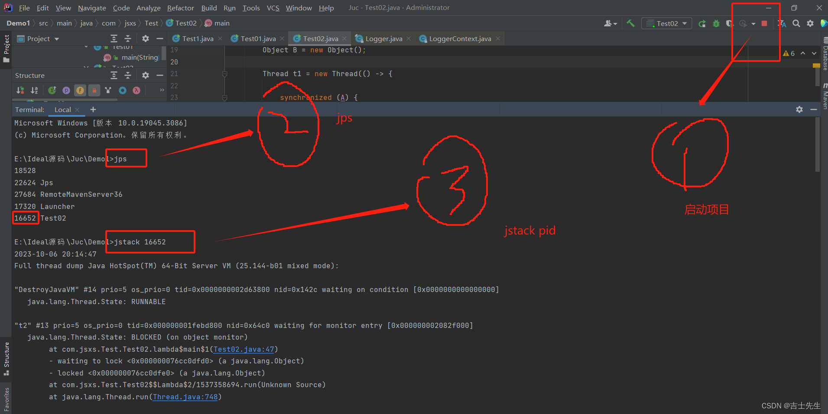The width and height of the screenshot is (828, 414).
Task: Open Search Everywhere magnifier icon
Action: click(x=796, y=23)
